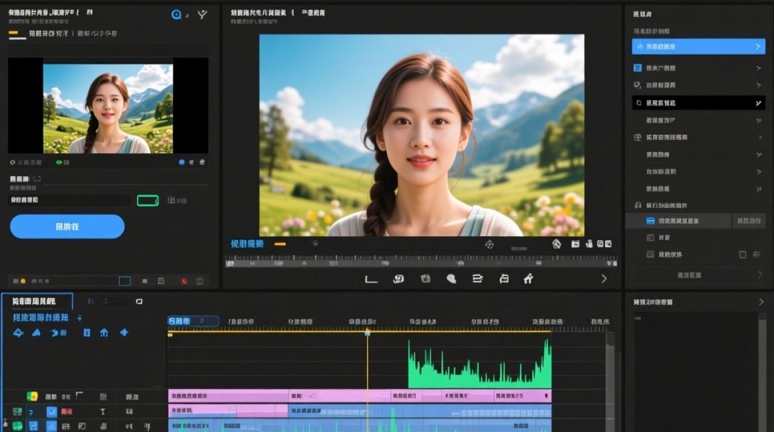774x432 pixels.
Task: Select the active timeline tab with blue outline
Action: pos(37,301)
